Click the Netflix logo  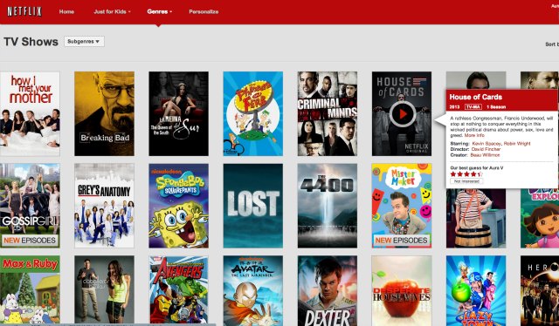[24, 11]
